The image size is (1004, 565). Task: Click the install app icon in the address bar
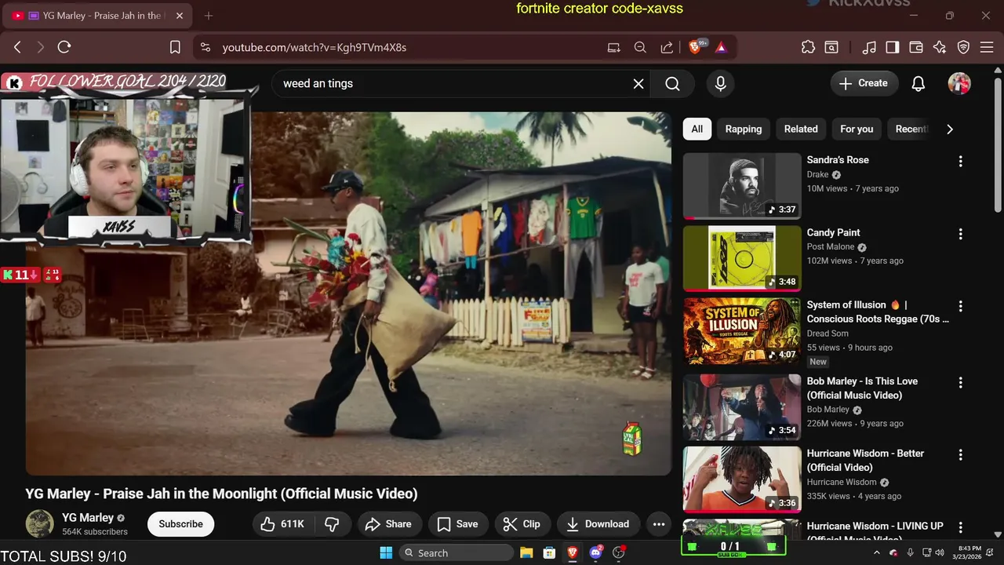click(x=614, y=47)
